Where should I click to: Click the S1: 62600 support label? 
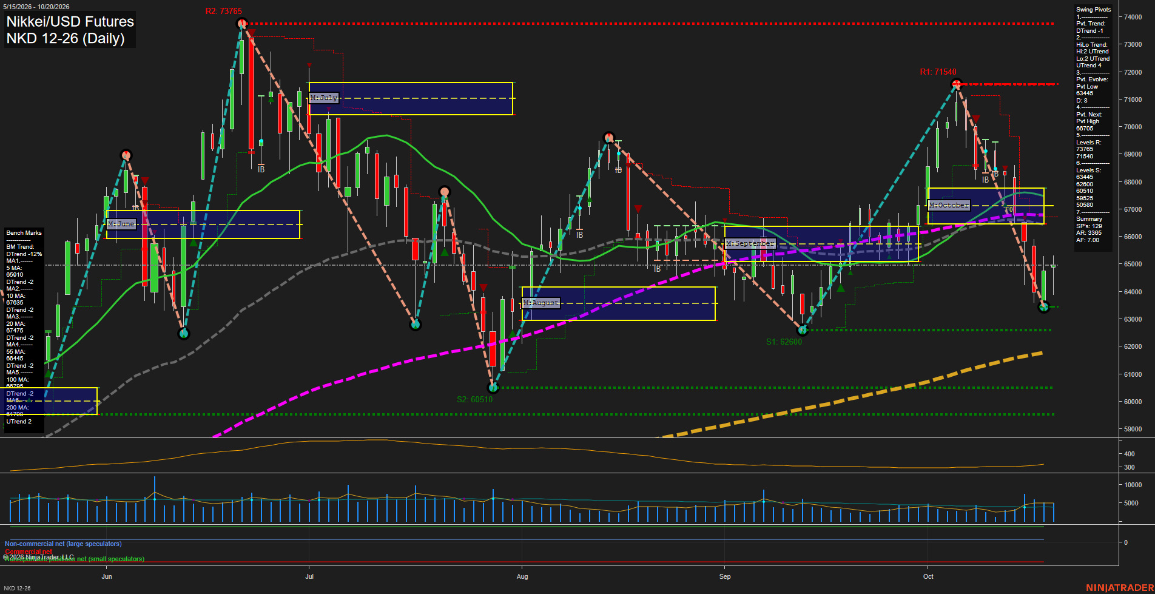click(x=784, y=342)
